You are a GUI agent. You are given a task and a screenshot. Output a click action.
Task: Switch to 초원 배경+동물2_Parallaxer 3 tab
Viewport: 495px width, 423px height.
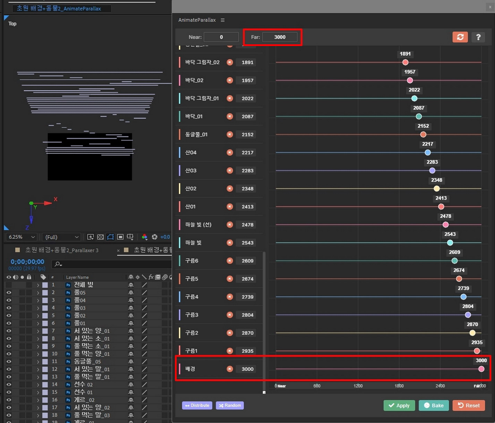tap(62, 250)
